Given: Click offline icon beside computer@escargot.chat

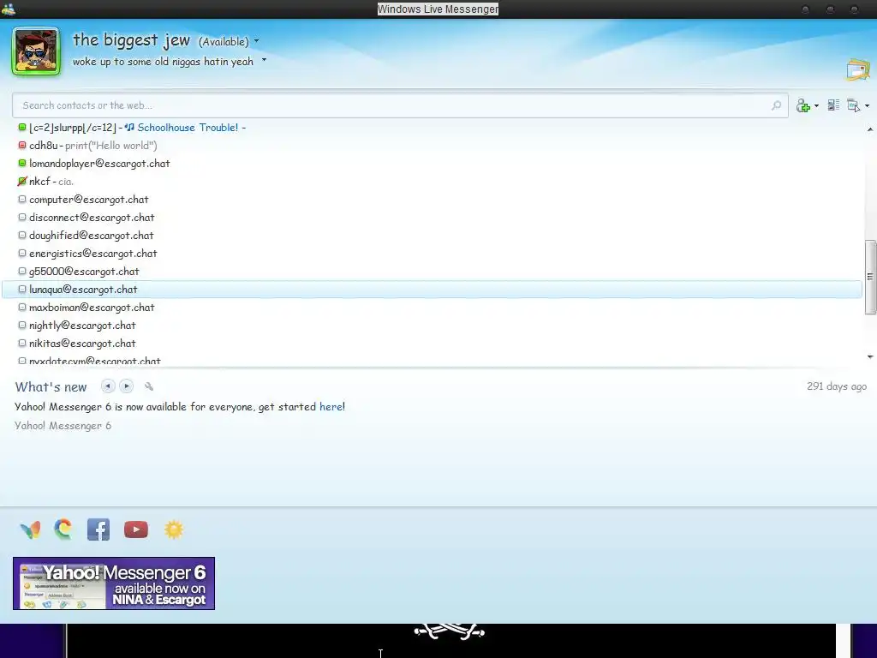Looking at the screenshot, I should click(22, 199).
